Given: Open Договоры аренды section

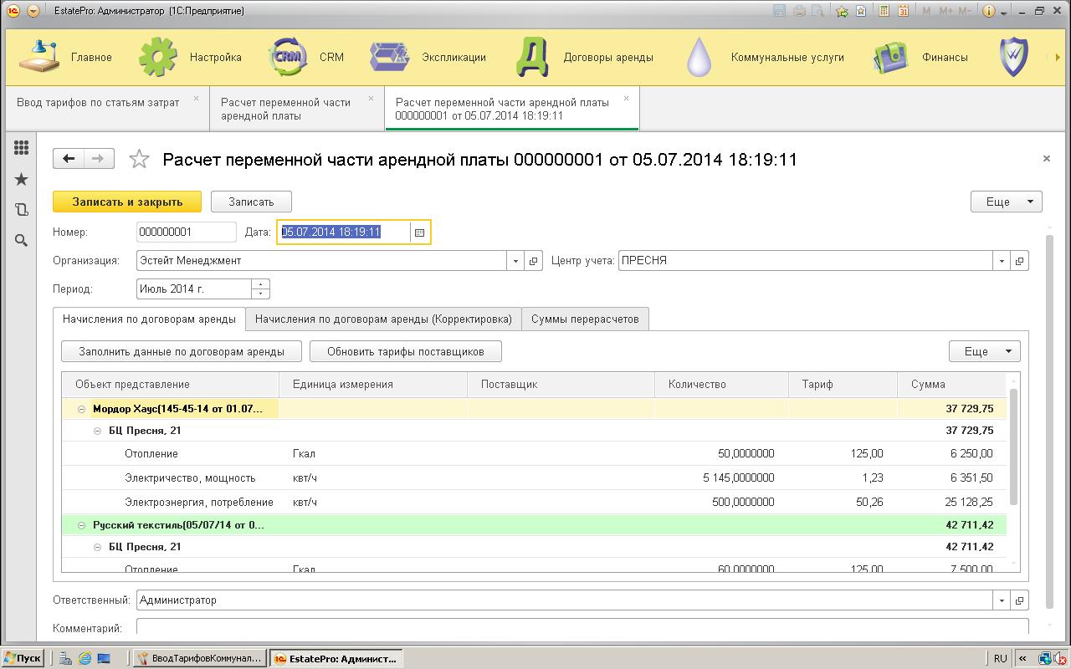Looking at the screenshot, I should (585, 58).
